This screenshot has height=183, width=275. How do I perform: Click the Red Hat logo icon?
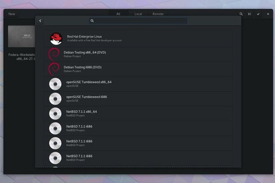tap(56, 39)
